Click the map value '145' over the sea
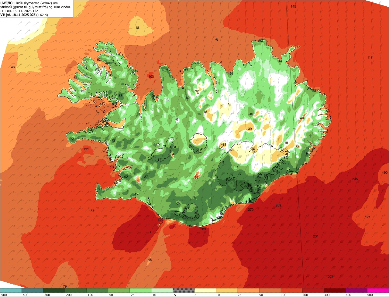389x297 pixels. click(x=293, y=6)
